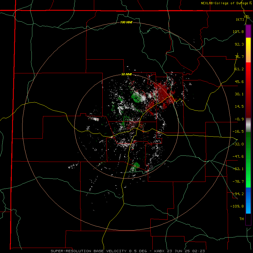Select the -47.6 scale value
Viewport: 253px width, 253px height.
[238, 157]
